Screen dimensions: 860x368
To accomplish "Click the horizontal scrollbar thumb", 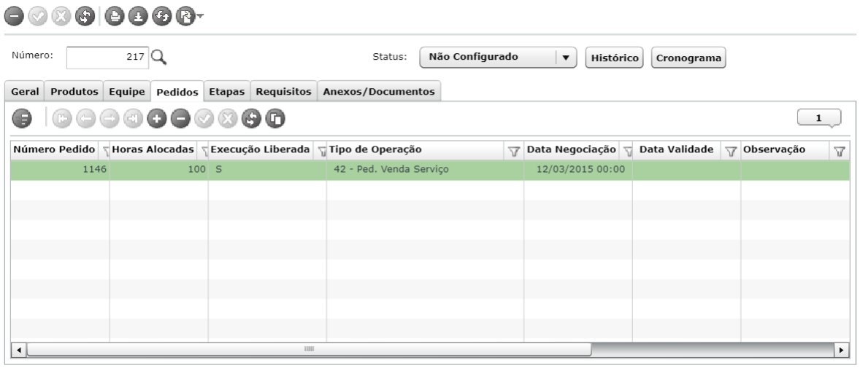I will [x=309, y=349].
